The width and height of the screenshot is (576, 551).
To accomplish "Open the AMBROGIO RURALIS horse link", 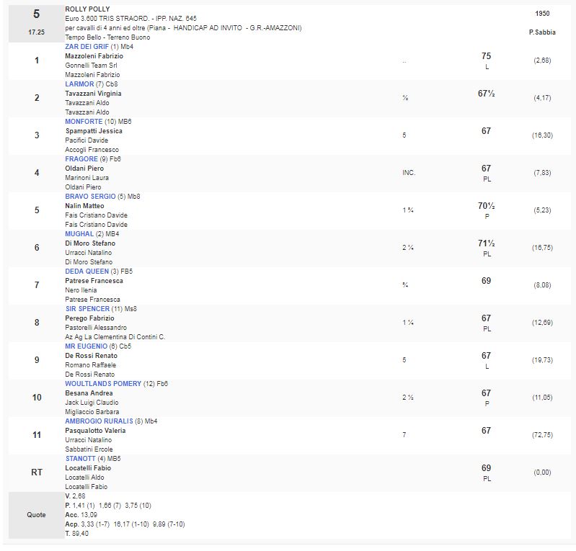I will point(99,421).
